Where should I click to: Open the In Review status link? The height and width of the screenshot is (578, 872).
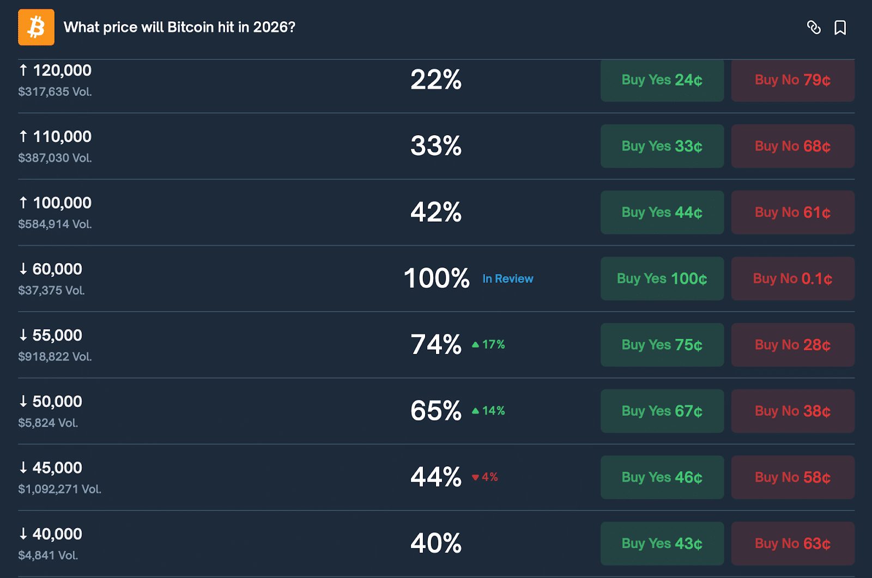click(x=507, y=279)
